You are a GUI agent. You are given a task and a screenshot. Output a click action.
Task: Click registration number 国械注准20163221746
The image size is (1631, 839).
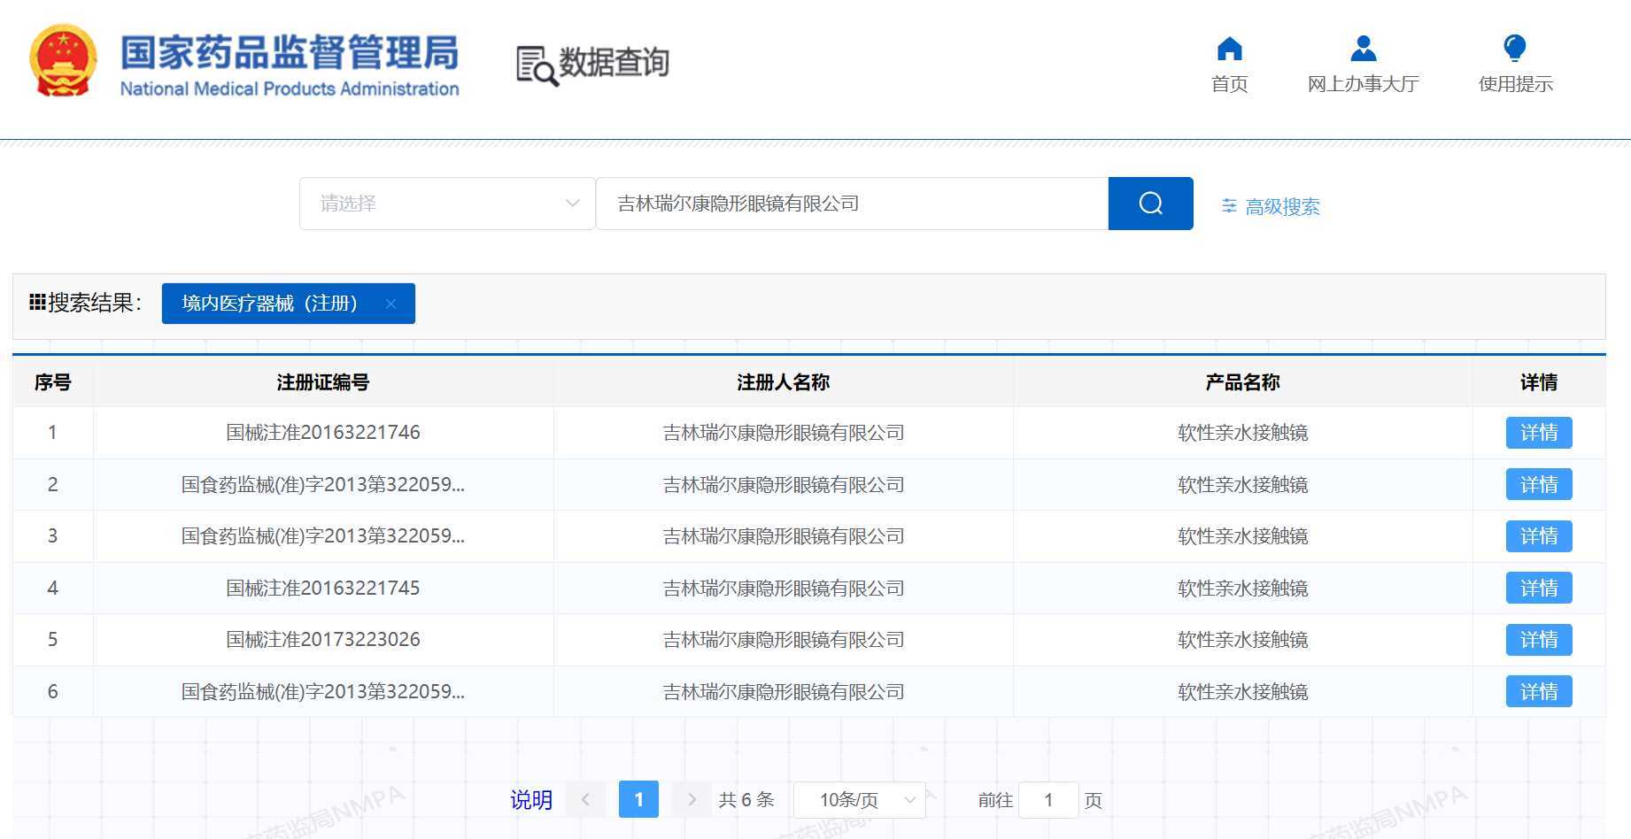[x=323, y=433]
